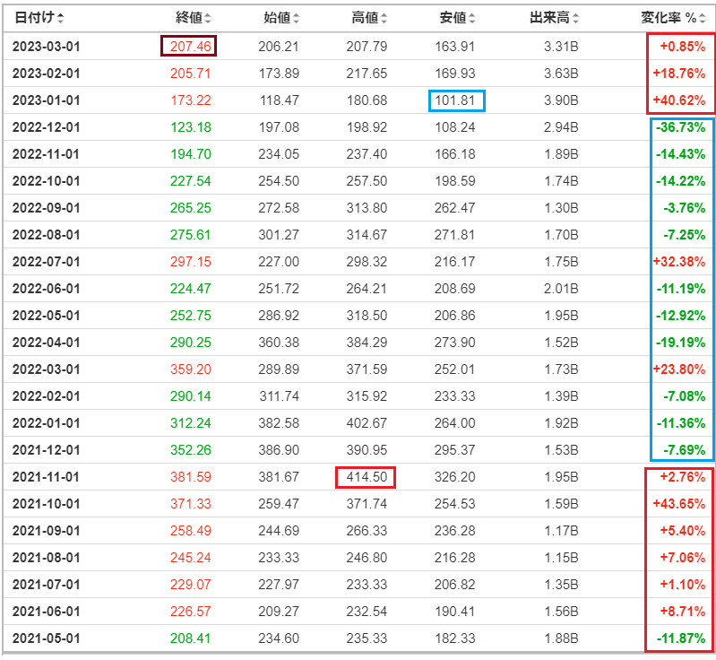Select change rate -36.73%

681,127
